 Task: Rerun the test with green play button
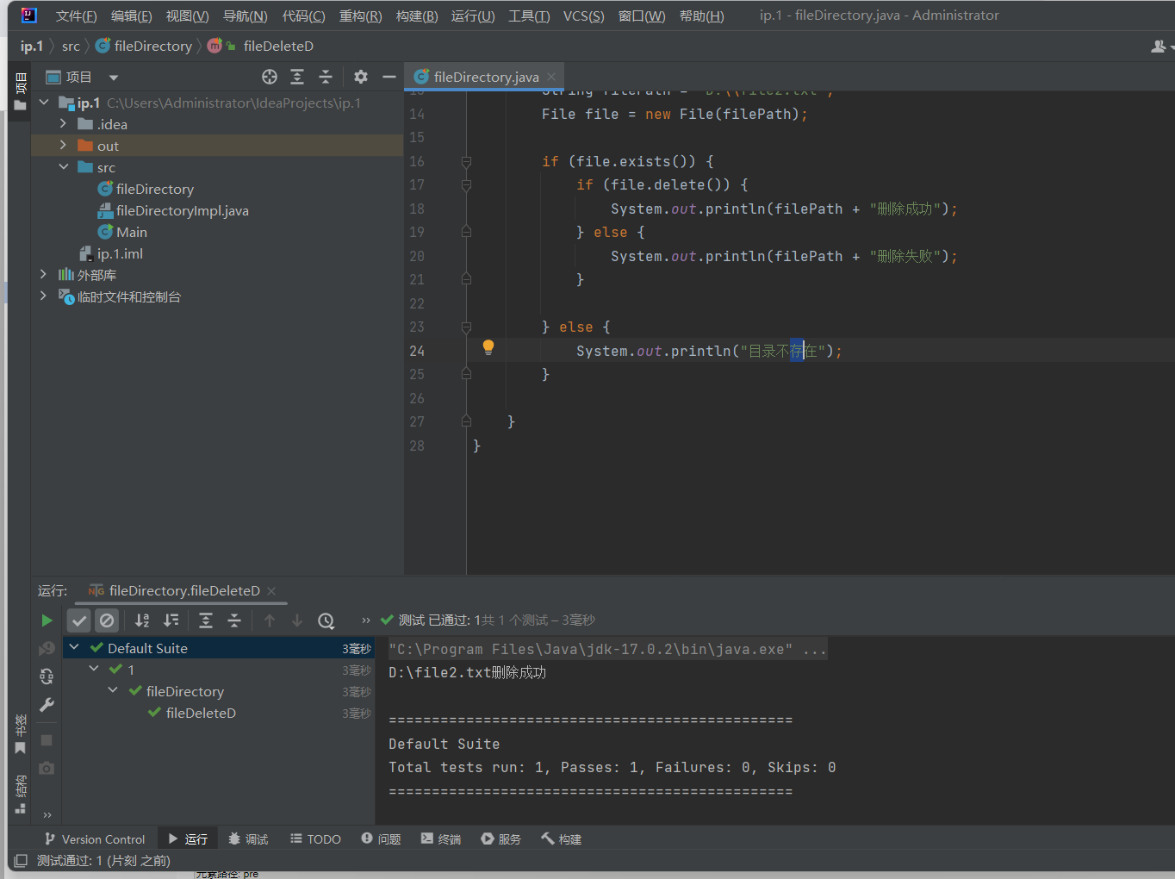47,620
